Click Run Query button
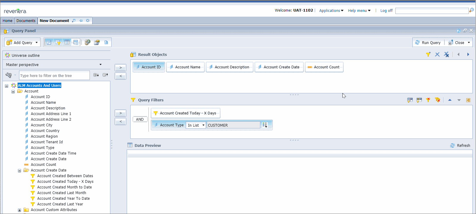This screenshot has height=214, width=476. (428, 43)
